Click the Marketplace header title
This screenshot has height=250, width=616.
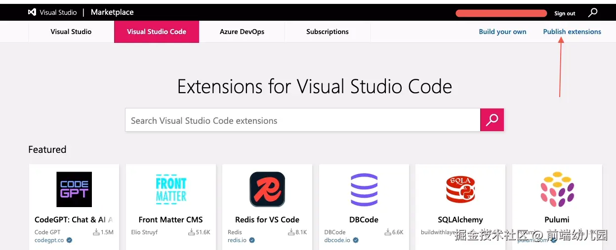(x=112, y=12)
